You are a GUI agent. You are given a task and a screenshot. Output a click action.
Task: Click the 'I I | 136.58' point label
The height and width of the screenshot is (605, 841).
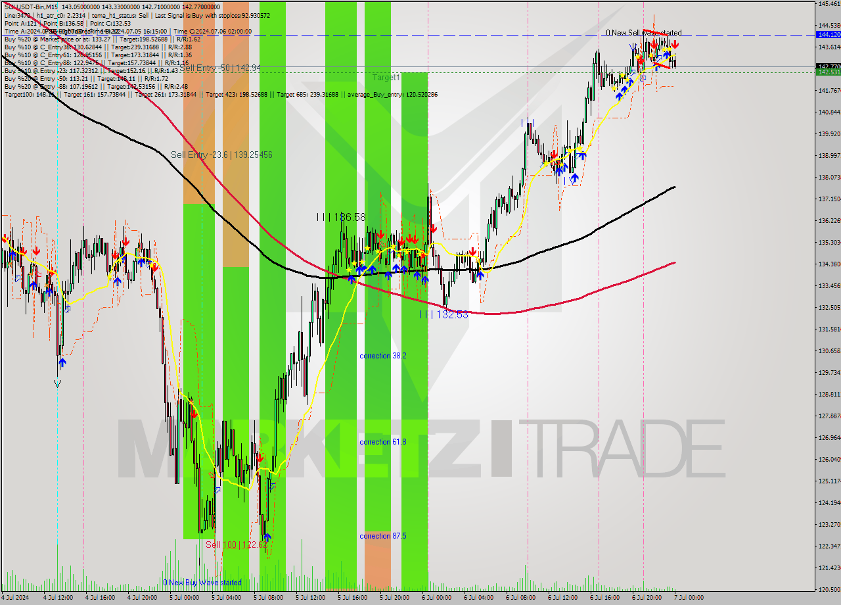340,217
